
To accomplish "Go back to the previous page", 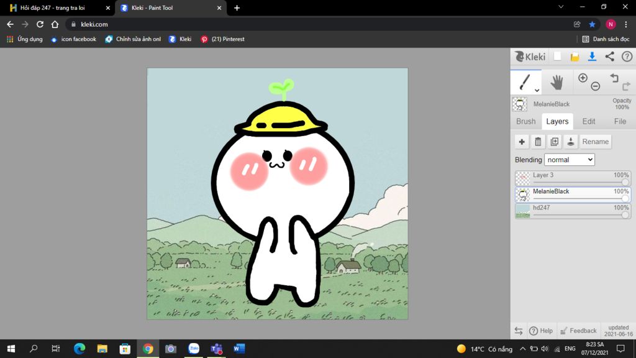I will (x=10, y=24).
